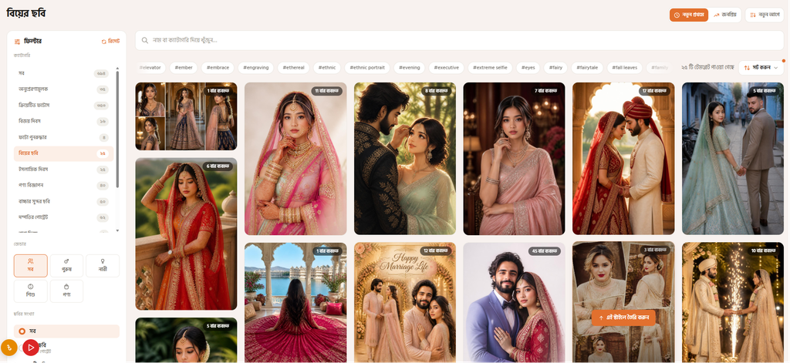
Task: Click the #elevator tag chip
Action: coord(150,68)
